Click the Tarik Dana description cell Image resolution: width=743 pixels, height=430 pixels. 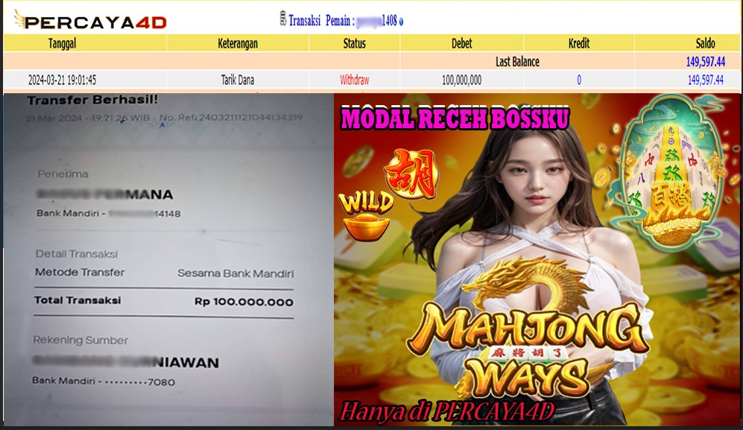coord(238,80)
